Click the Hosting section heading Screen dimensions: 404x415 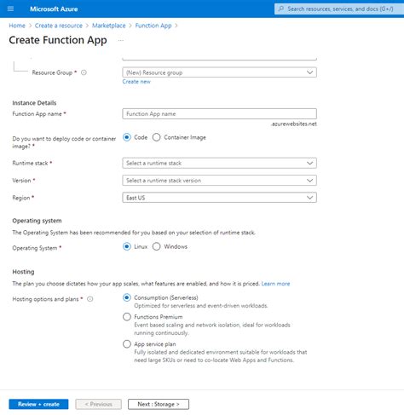(23, 272)
